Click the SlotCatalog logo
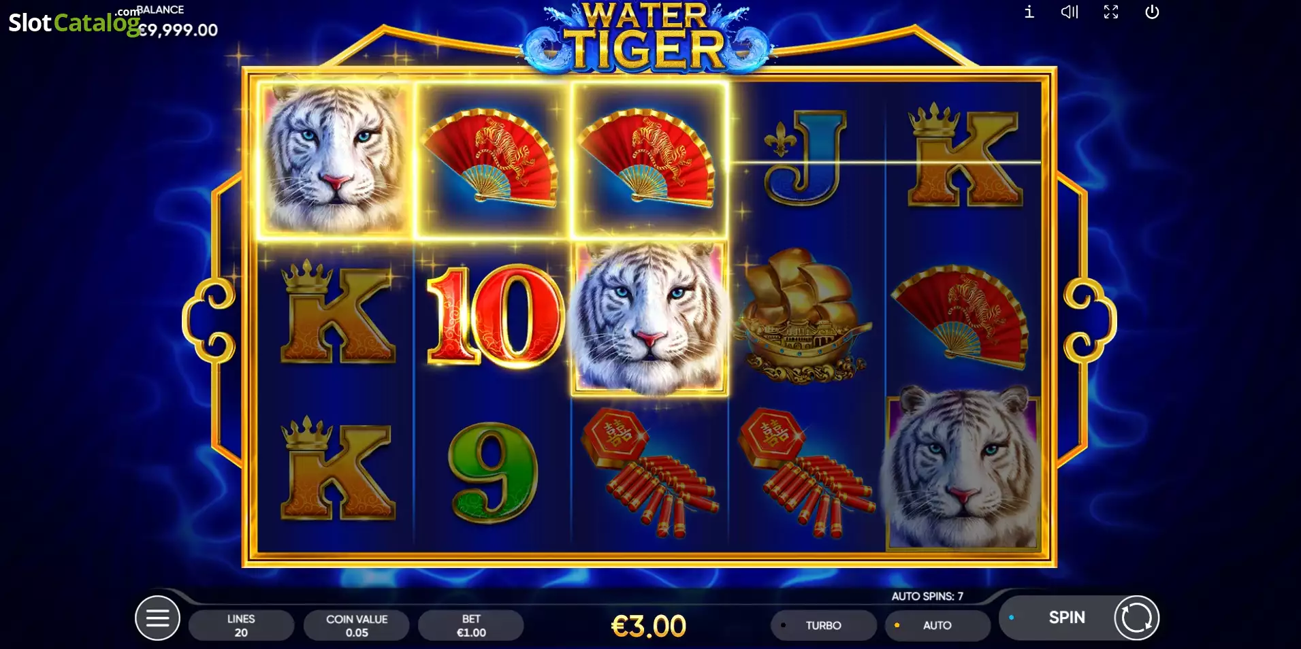 tap(74, 22)
